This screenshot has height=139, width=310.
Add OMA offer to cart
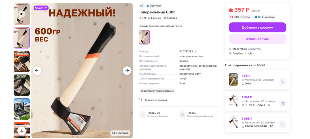coord(283,82)
